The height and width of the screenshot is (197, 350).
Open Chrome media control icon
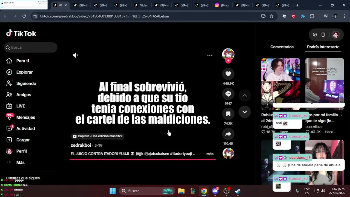326,16
